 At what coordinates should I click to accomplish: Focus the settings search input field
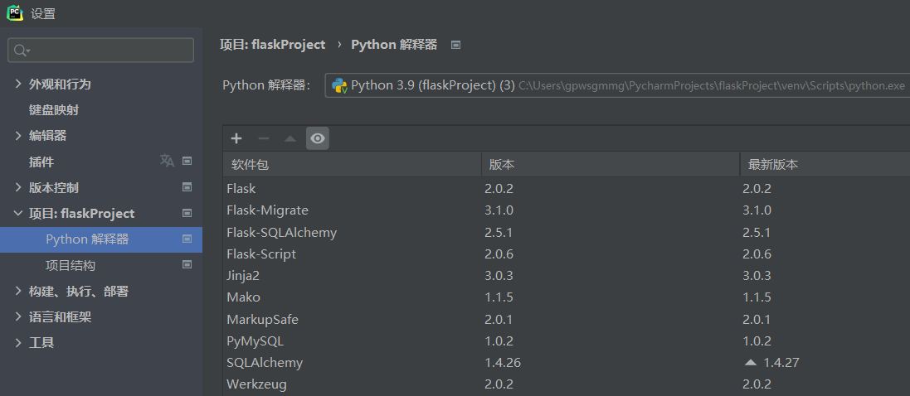pyautogui.click(x=100, y=51)
